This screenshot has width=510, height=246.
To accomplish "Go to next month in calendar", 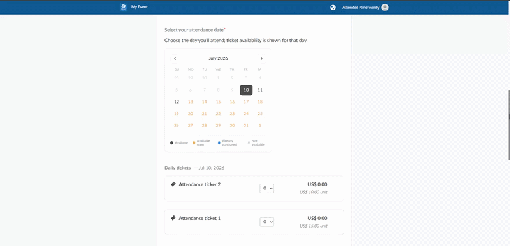I will [261, 58].
